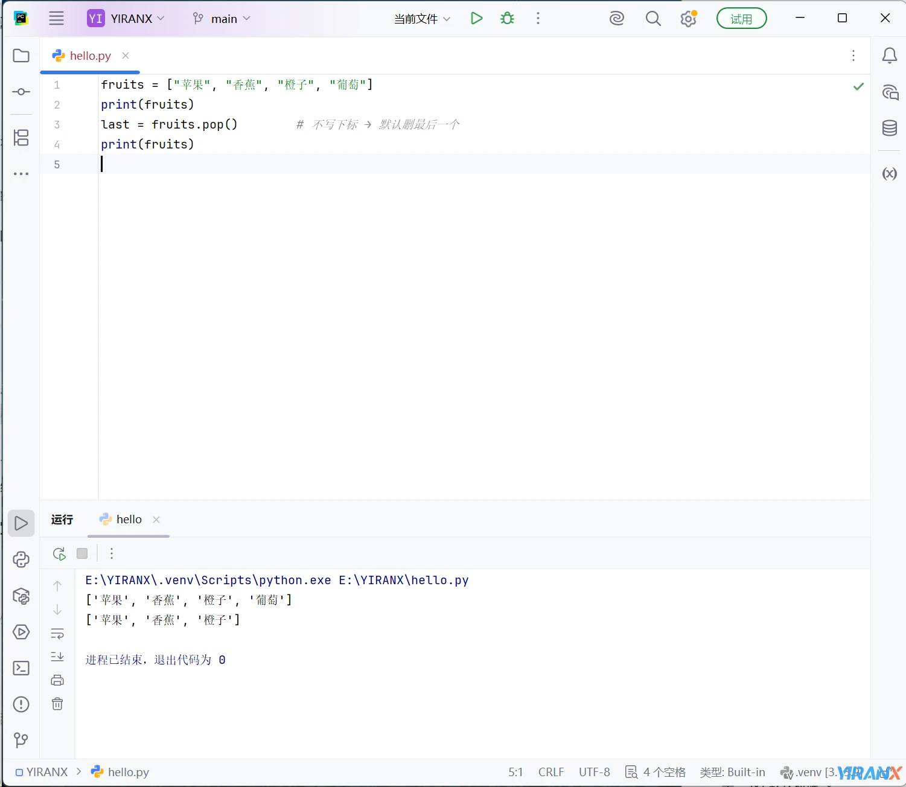This screenshot has width=906, height=787.
Task: Open the Structure tool window icon
Action: tap(21, 138)
